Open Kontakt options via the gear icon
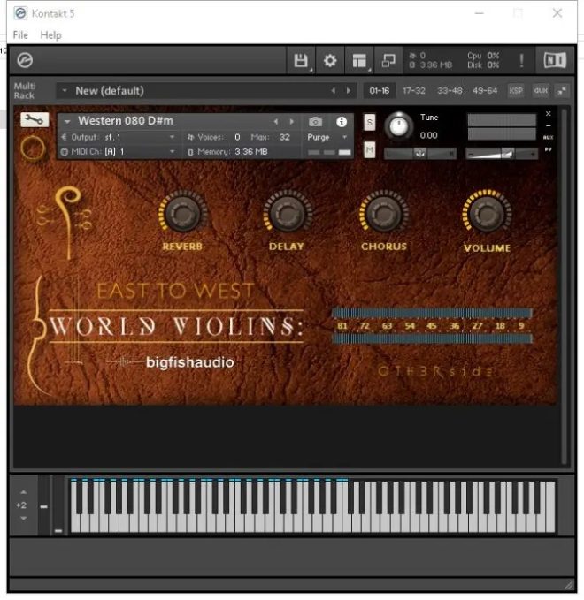This screenshot has height=600, width=584. pos(330,60)
